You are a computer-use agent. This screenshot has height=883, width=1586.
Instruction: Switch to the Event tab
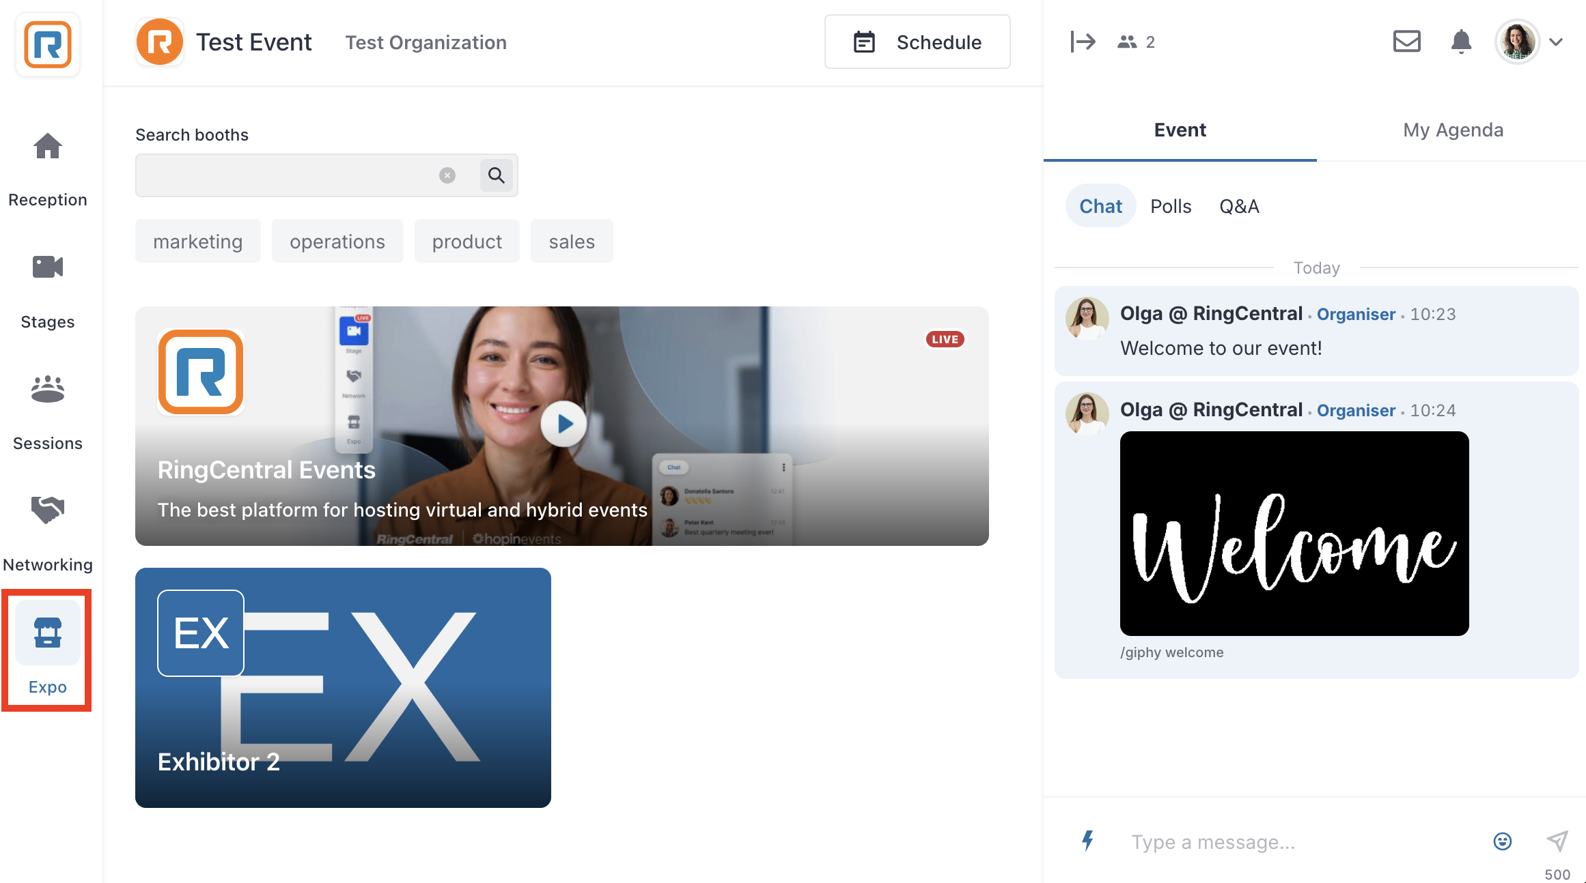pos(1180,130)
